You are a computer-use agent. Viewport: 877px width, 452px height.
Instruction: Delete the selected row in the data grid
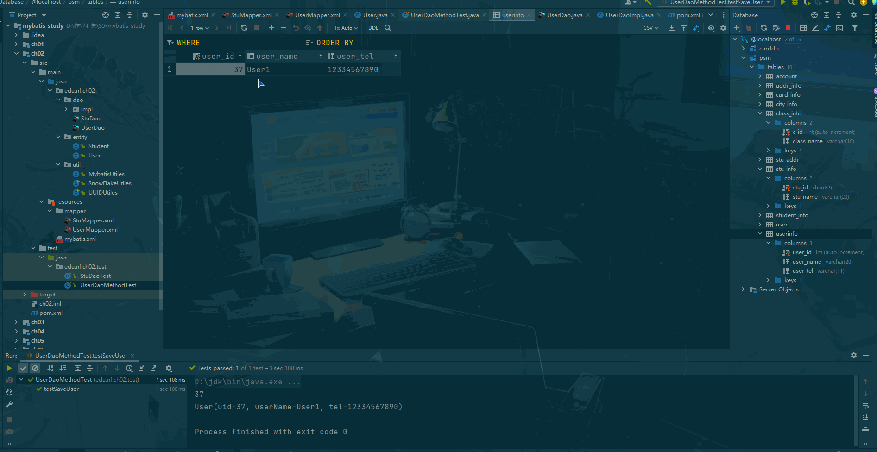[283, 28]
